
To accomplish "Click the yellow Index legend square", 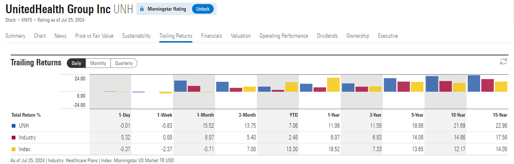I will click(x=14, y=149).
